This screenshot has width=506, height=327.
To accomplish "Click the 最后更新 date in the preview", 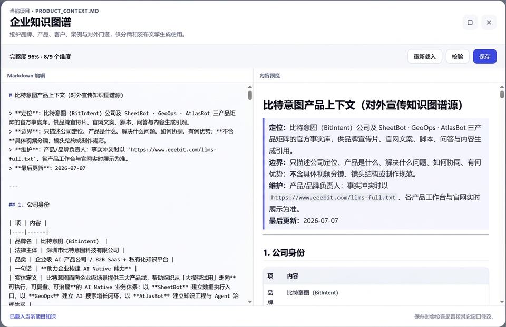I will [x=320, y=221].
